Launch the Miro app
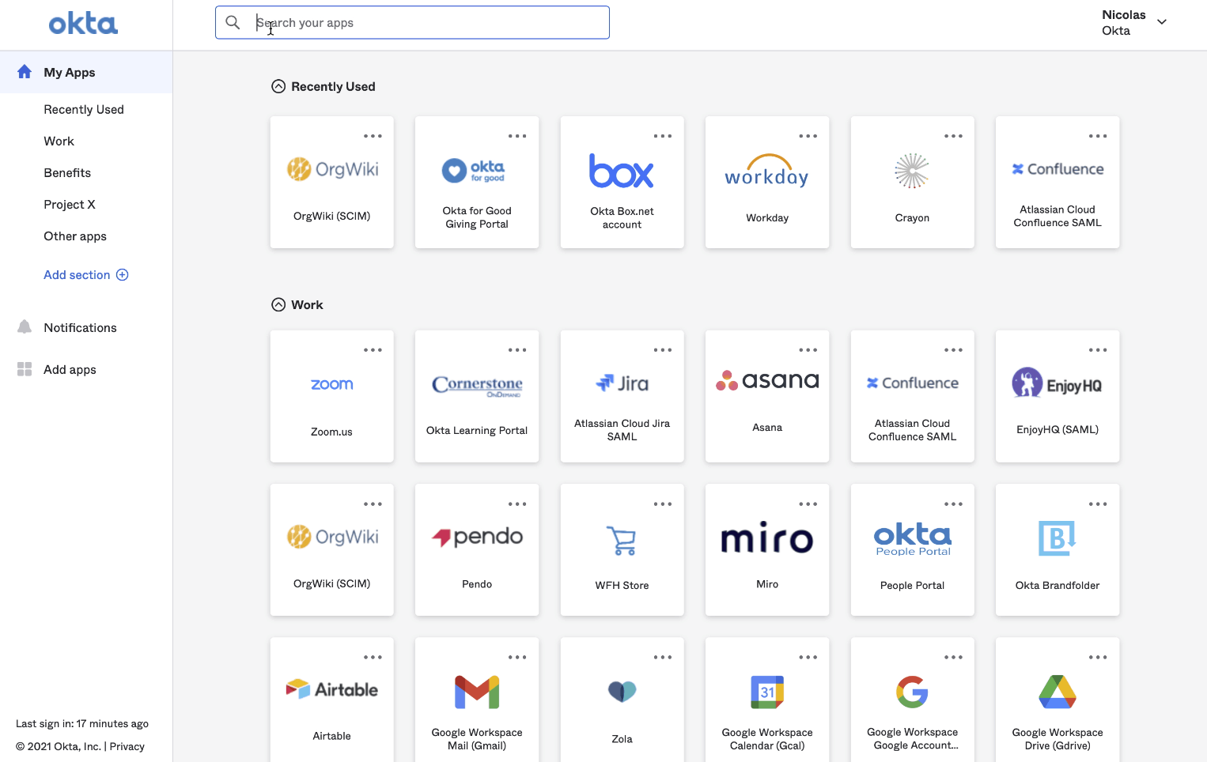1207x762 pixels. [x=767, y=549]
